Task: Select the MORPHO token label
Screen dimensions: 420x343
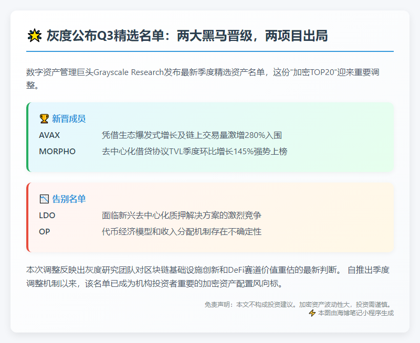Action: 57,152
